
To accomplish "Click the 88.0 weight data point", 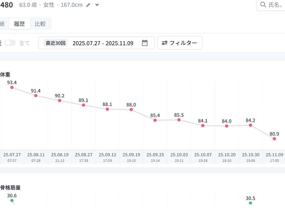I will 131,110.
